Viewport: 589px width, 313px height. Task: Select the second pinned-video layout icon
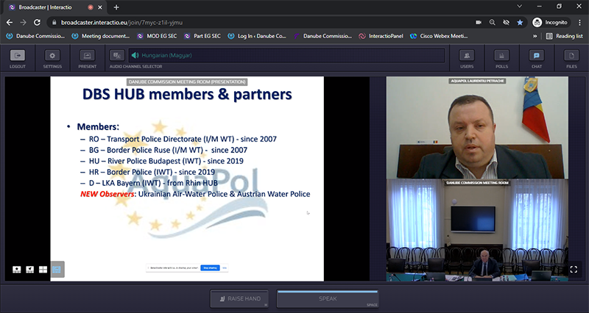coord(29,269)
